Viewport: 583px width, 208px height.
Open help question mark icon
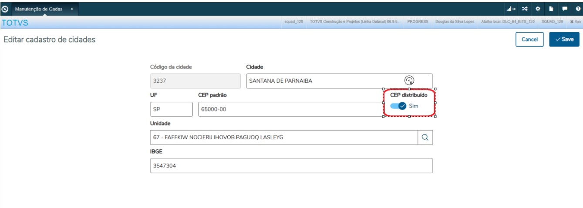[x=578, y=8]
